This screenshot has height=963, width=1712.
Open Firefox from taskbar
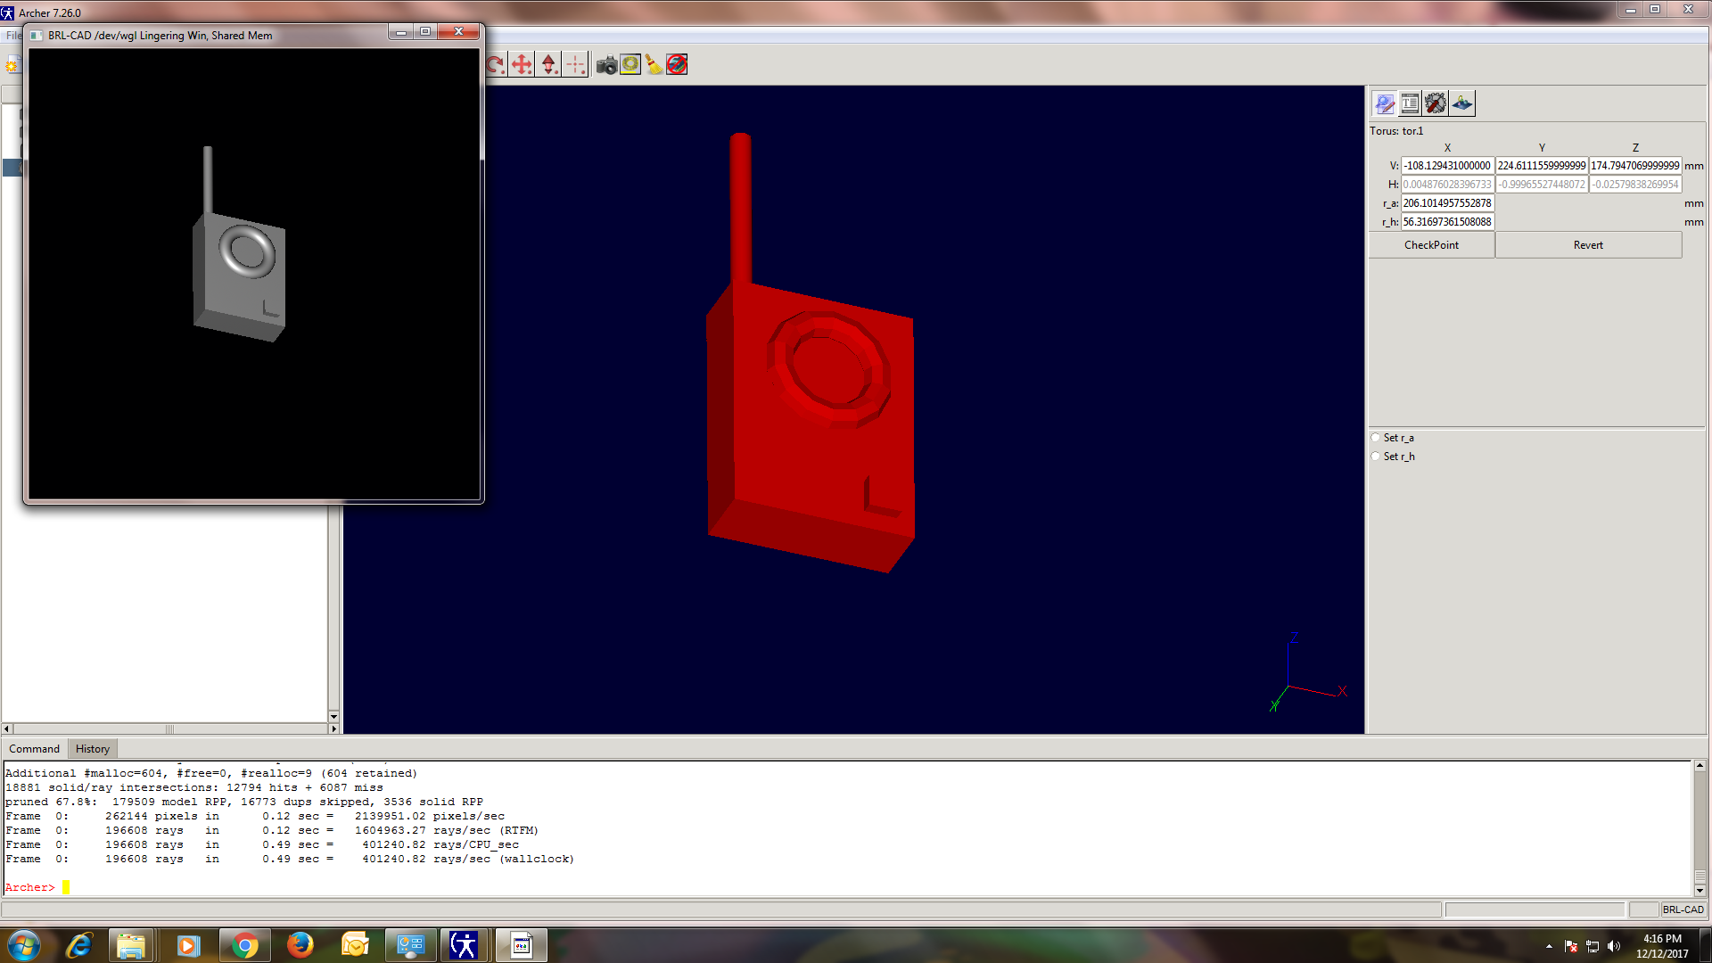coord(300,945)
